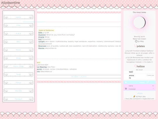Navigate to Blog in the sidebar
This screenshot has width=158, height=119.
pos(18,58)
